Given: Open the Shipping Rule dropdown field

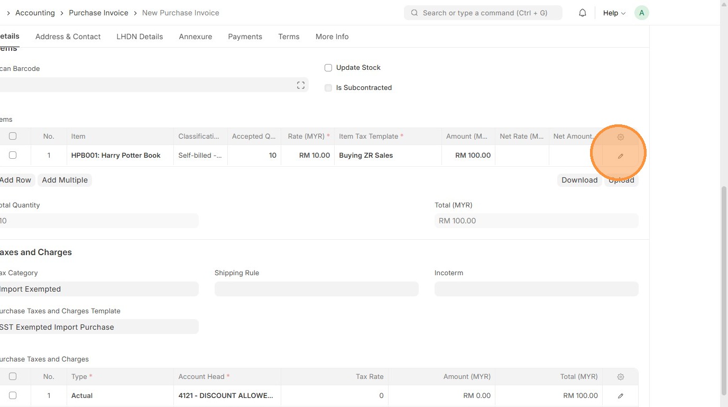Looking at the screenshot, I should (x=316, y=289).
